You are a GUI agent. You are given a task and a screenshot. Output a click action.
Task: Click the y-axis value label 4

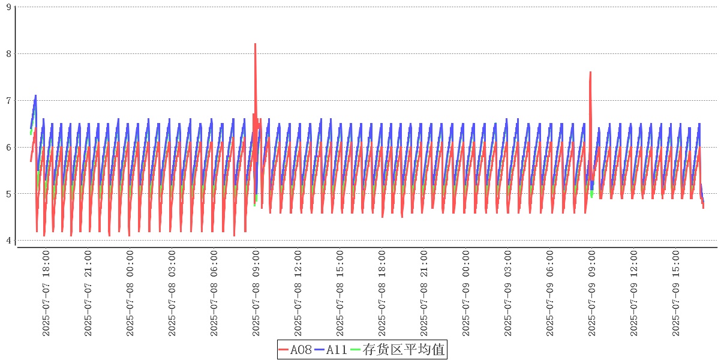coord(8,241)
